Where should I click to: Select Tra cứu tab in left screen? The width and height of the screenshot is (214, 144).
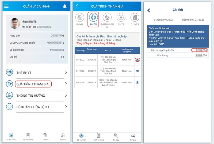[45, 137]
